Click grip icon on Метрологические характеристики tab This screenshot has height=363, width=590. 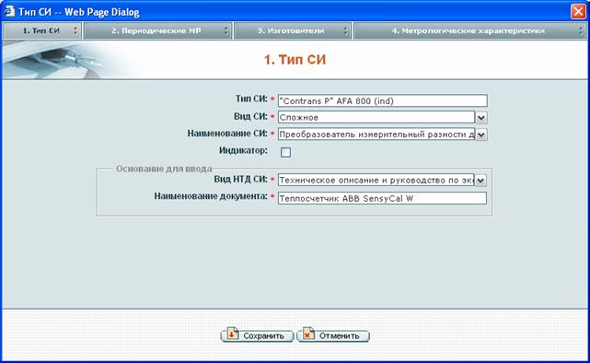point(581,31)
